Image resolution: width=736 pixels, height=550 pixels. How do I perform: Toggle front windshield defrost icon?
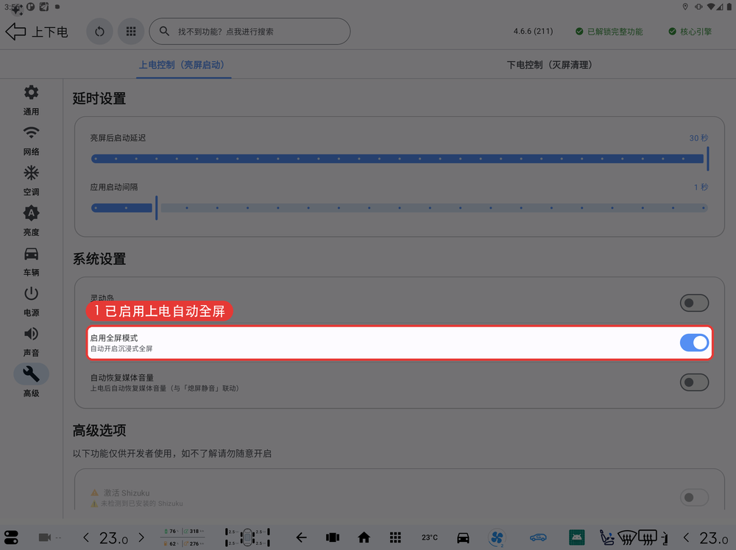[627, 537]
